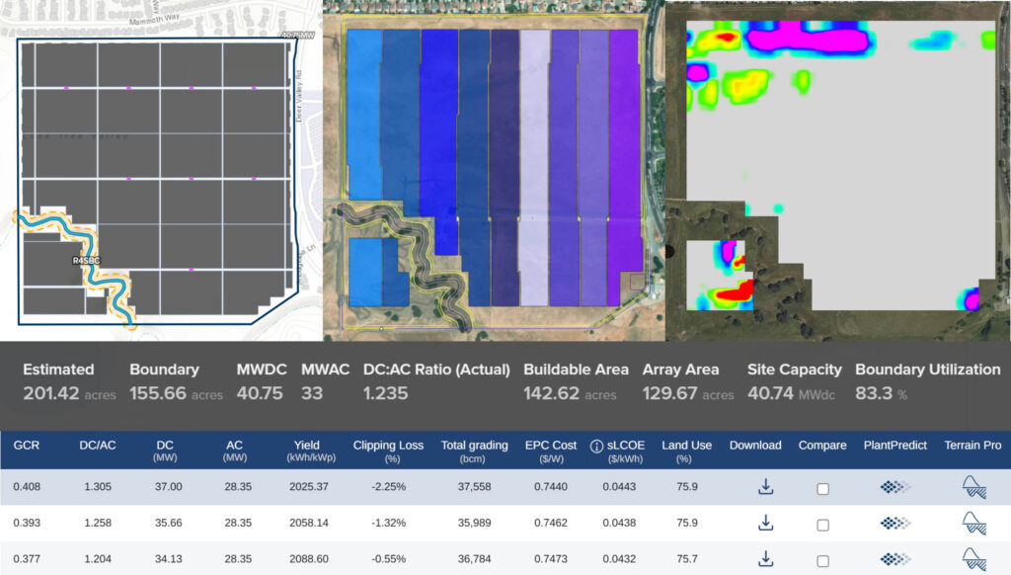Open PlantPredict for the 35.66 MW DC row
Viewport: 1011px width, 575px height.
click(x=896, y=523)
